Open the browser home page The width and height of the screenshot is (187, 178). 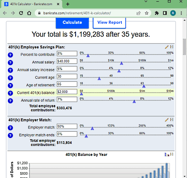coord(29,13)
